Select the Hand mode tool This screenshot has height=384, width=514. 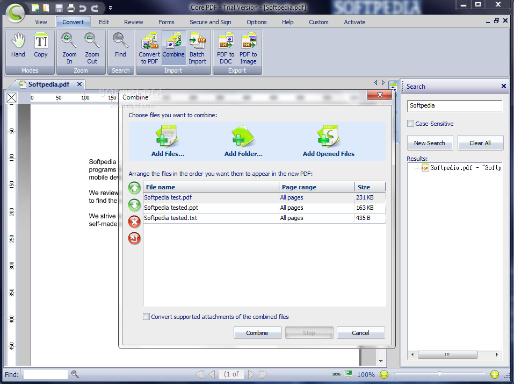pos(18,46)
